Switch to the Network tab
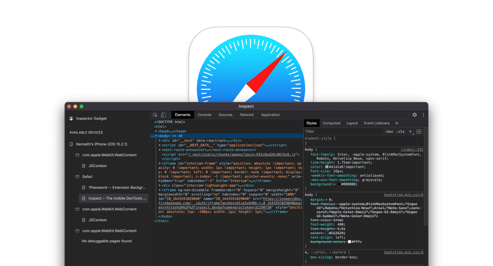This screenshot has height=266, width=493. 246,115
